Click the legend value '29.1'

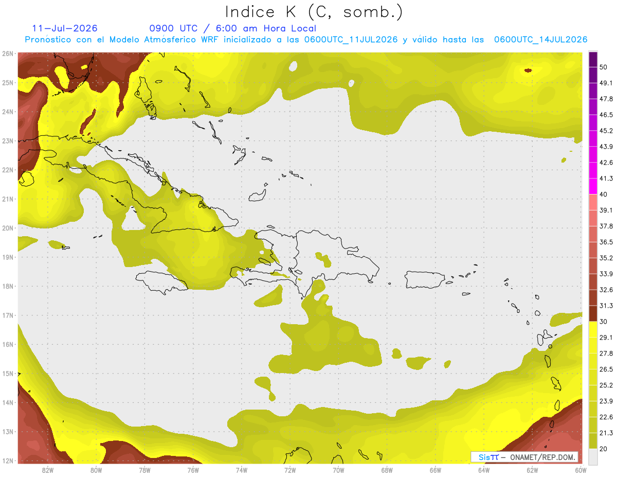click(606, 338)
